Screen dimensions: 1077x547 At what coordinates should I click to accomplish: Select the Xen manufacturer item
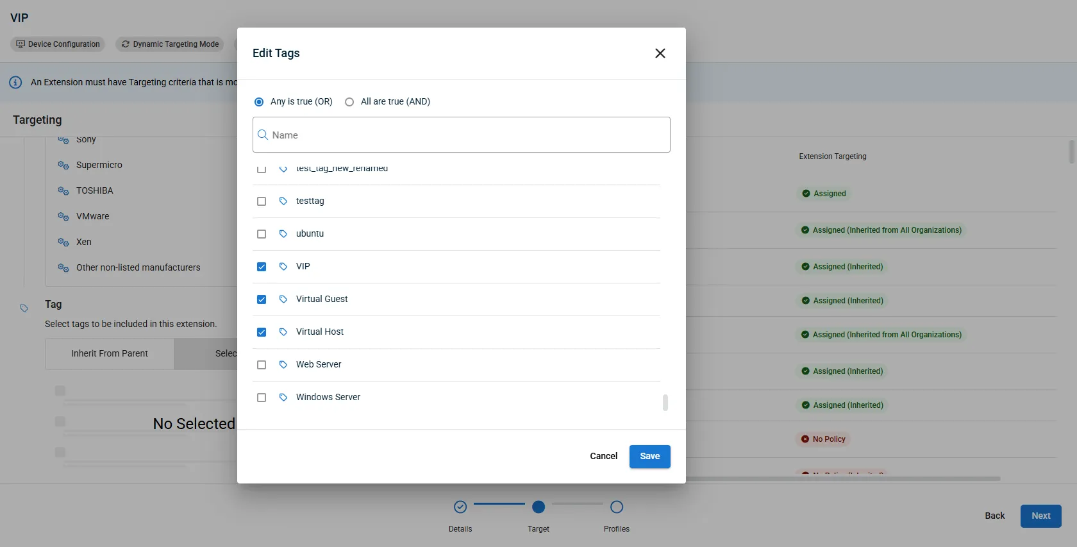(84, 242)
